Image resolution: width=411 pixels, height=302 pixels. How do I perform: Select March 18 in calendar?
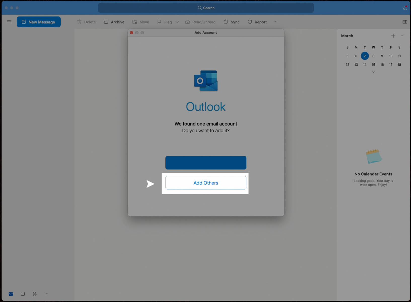coord(399,65)
